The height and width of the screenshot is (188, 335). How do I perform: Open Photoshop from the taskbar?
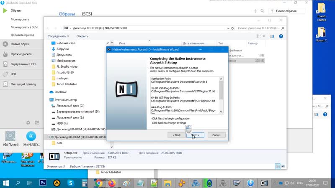point(43,183)
